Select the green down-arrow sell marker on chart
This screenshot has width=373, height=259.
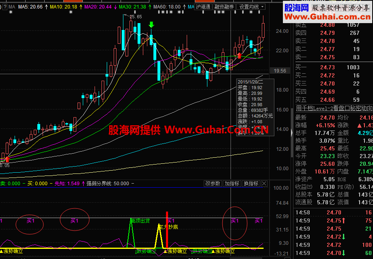151,25
